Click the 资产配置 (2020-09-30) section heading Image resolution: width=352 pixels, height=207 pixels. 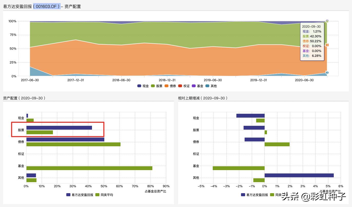[x=24, y=98]
